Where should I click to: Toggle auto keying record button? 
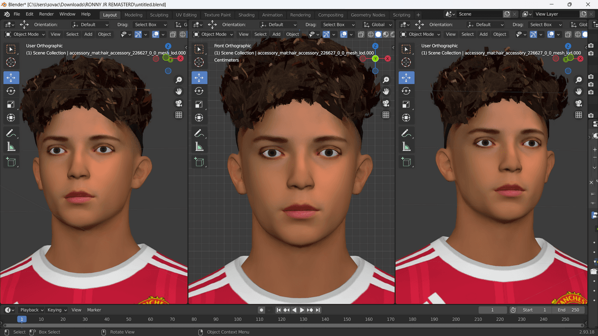[x=261, y=310]
